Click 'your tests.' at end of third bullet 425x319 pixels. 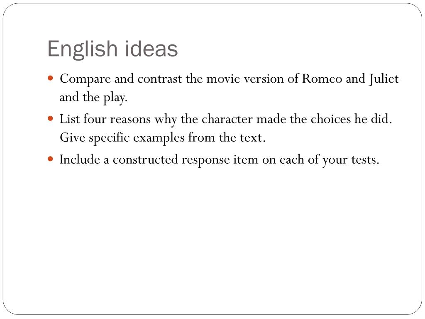[351, 160]
